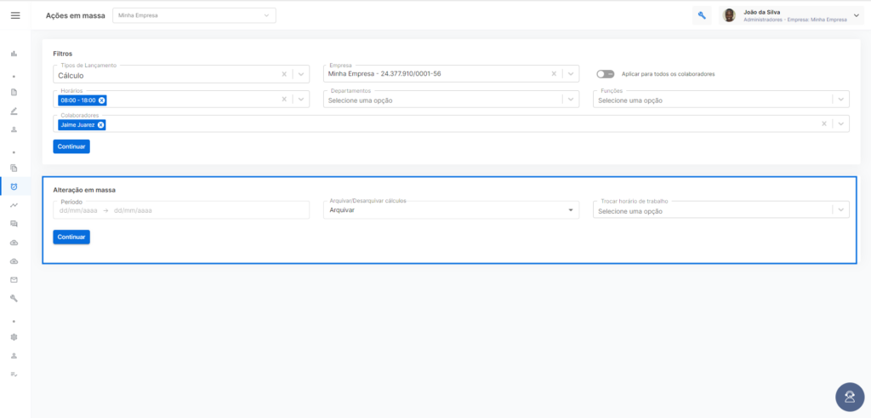Open the chat messages sidebar icon
The height and width of the screenshot is (418, 871).
(14, 223)
